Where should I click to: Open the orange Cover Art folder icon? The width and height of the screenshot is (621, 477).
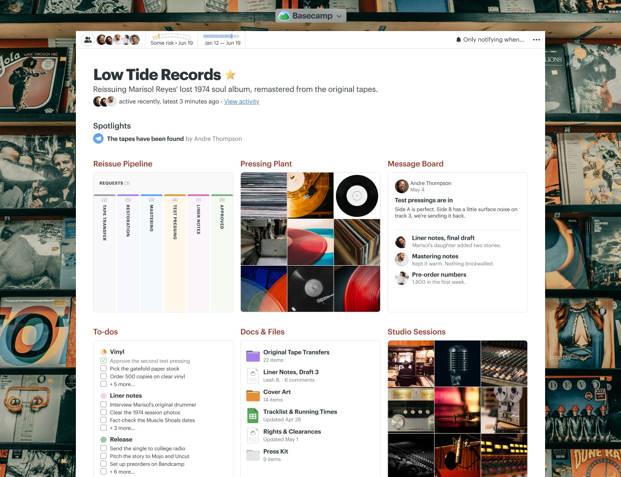tap(253, 395)
